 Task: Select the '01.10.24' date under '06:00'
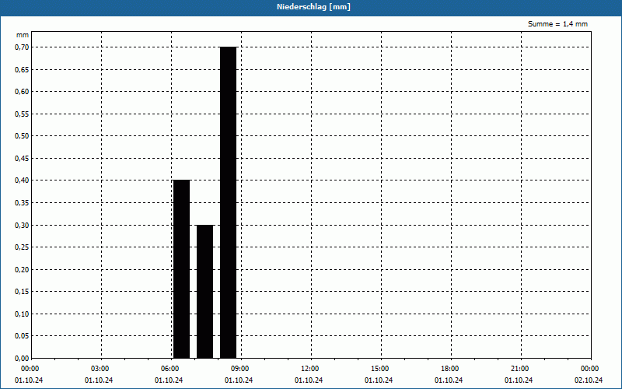pyautogui.click(x=169, y=380)
